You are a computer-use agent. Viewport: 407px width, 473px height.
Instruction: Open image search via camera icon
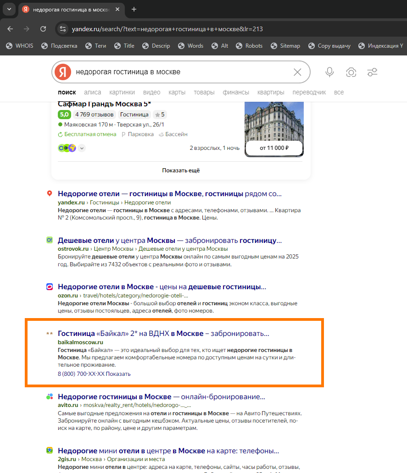tap(351, 72)
